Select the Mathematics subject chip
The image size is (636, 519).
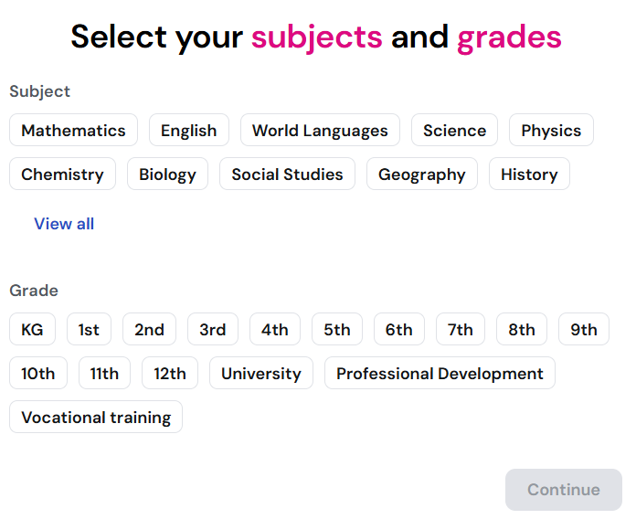(73, 131)
